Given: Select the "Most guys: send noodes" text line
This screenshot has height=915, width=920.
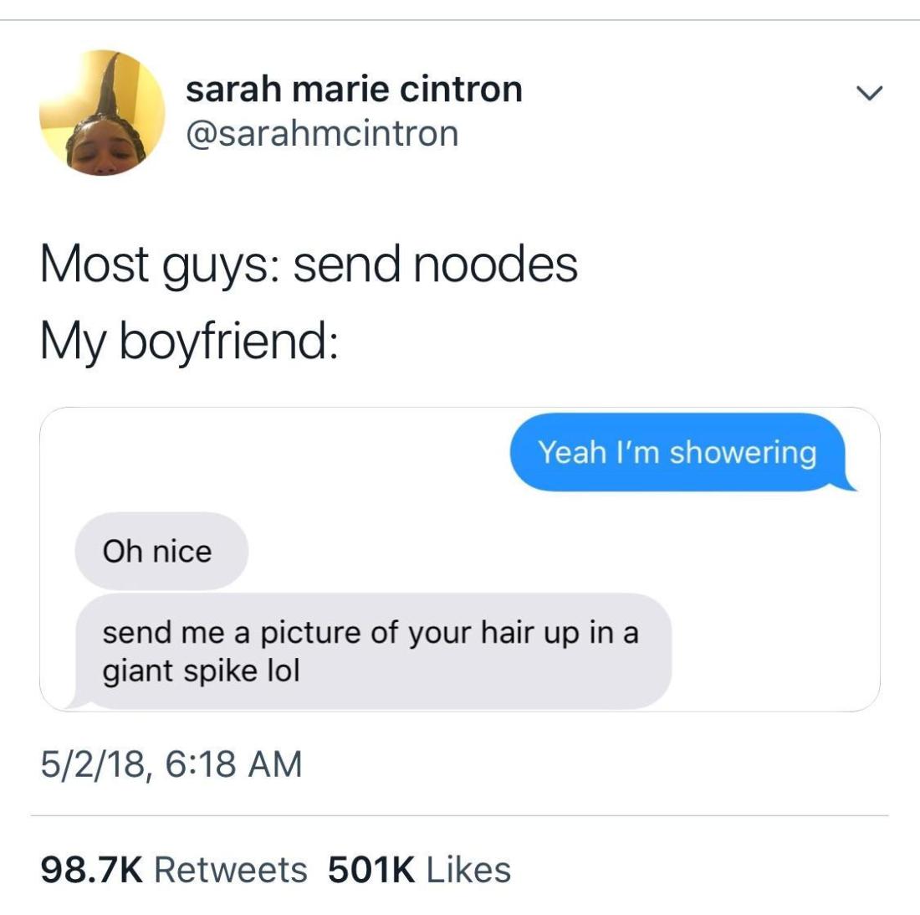Looking at the screenshot, I should 309,265.
